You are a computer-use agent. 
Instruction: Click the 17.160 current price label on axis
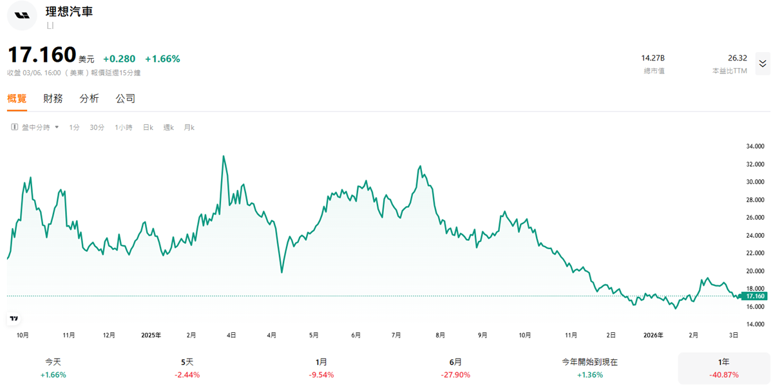[753, 296]
